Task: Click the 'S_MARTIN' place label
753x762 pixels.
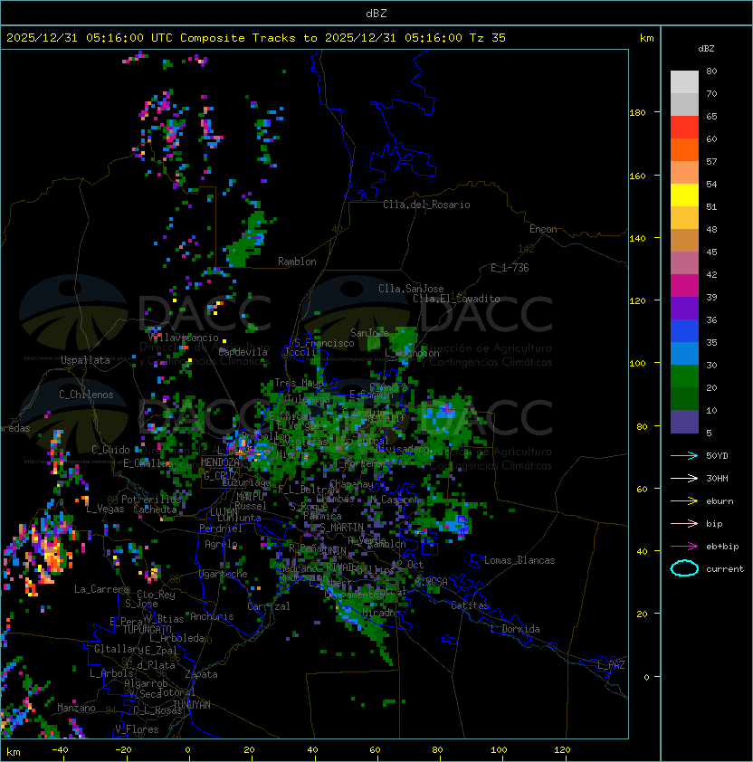Action: click(342, 527)
